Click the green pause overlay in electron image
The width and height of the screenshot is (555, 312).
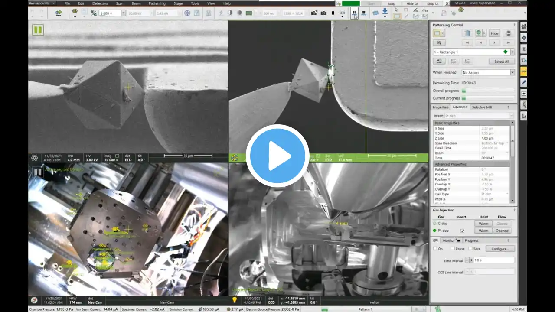coord(38,29)
